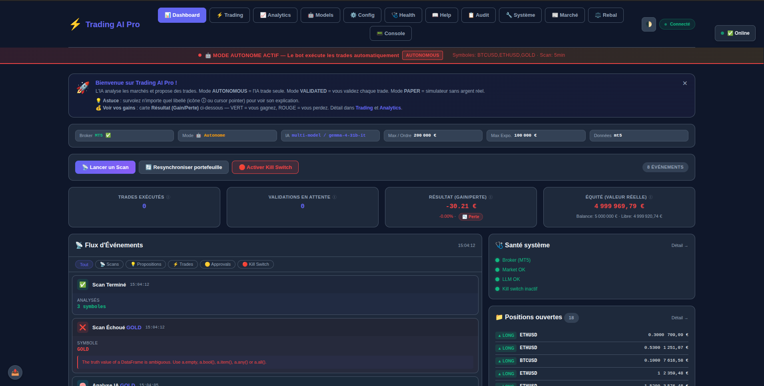Click the Market OK status indicator

(x=510, y=270)
